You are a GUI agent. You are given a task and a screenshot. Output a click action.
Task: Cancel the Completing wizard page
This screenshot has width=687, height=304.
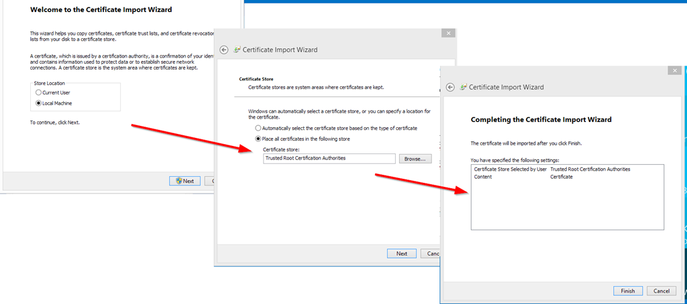click(x=661, y=291)
